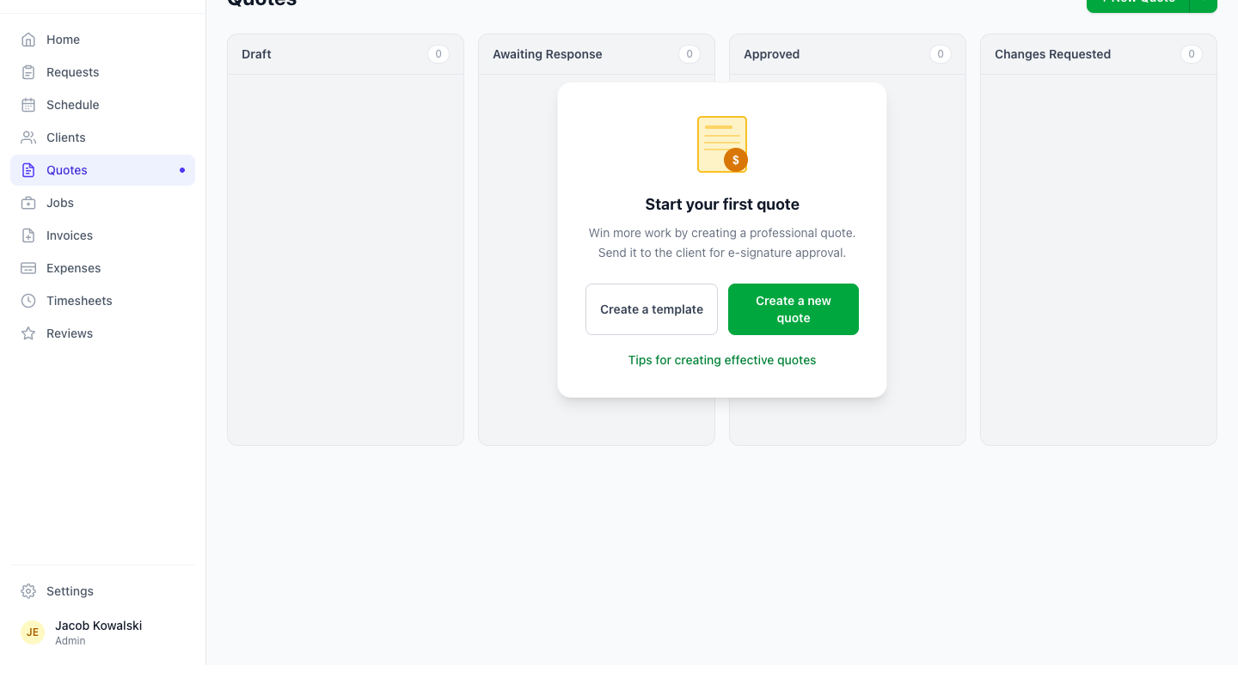Select the Timesheets clock icon
The width and height of the screenshot is (1238, 696).
point(28,301)
